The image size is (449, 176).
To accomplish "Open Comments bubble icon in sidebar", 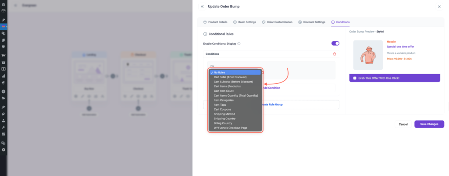I will [x=4, y=47].
